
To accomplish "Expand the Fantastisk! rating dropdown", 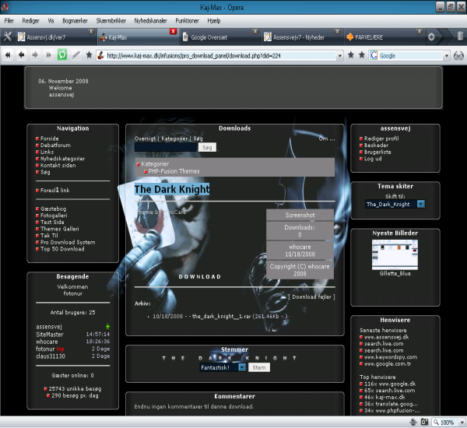I will [242, 367].
